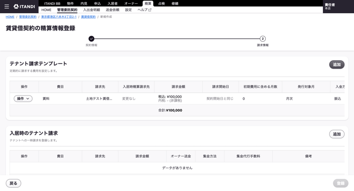
Task: Click the 集金方法 column header
Action: pos(210,156)
